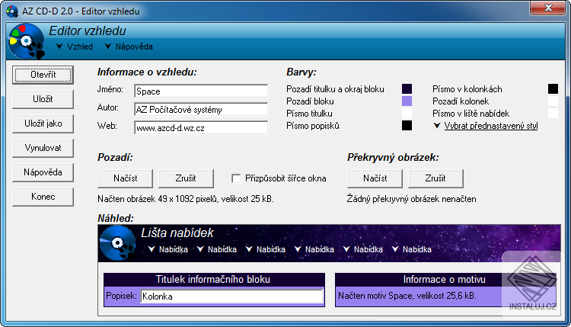
Task: Expand the sixth Nabídka preview menu
Action: (412, 249)
